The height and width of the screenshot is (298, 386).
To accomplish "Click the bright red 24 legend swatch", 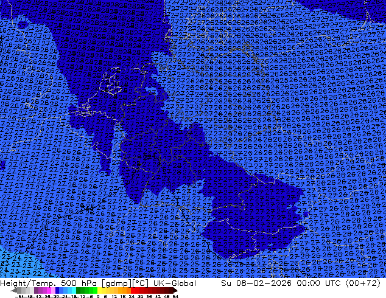I will click(133, 290).
